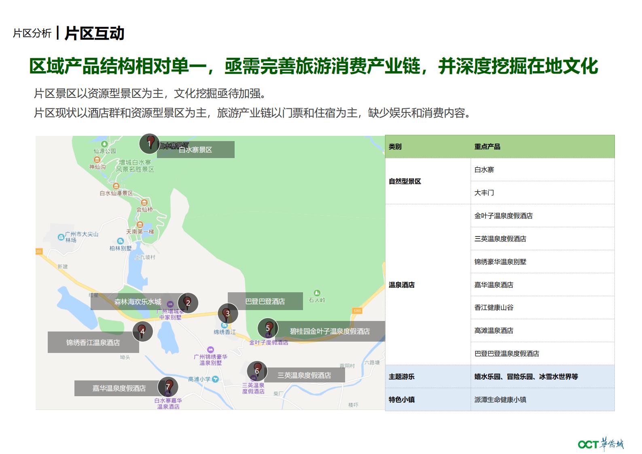Click the 广州市大尖山林场 map icon
Screen dimensions: 642x454
click(x=61, y=237)
